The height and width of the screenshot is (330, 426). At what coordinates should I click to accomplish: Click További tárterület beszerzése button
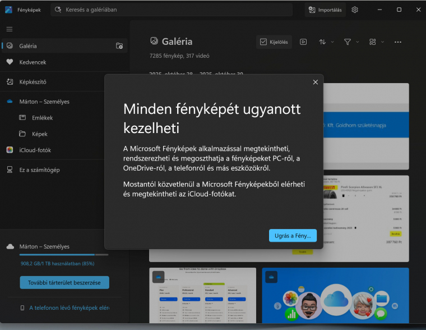tap(64, 282)
